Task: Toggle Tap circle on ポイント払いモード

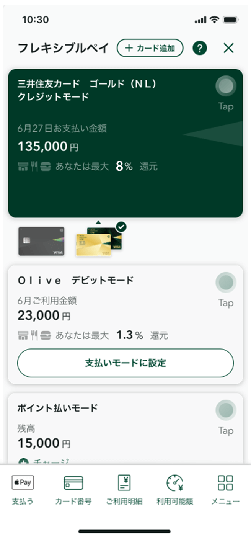Action: [226, 411]
